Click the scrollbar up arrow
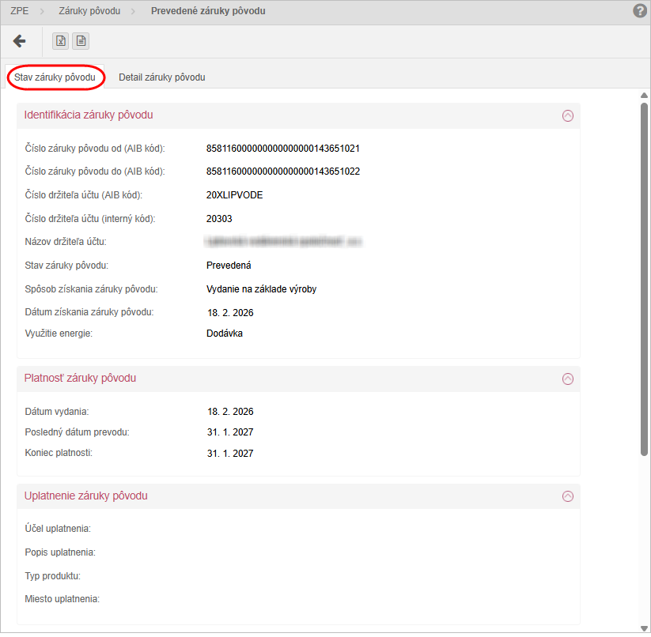Image resolution: width=651 pixels, height=637 pixels. [x=644, y=95]
